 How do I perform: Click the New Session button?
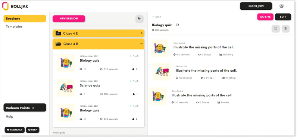pos(69,19)
